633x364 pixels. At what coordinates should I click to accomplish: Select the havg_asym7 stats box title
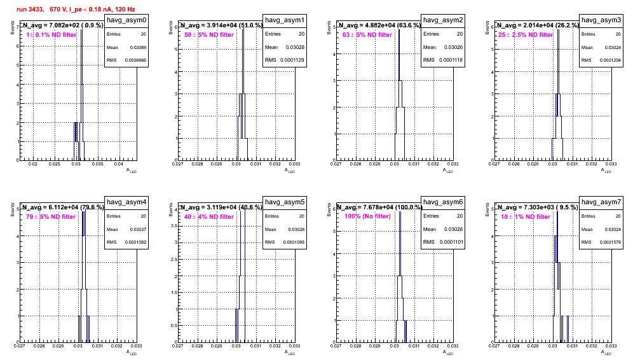tap(601, 202)
